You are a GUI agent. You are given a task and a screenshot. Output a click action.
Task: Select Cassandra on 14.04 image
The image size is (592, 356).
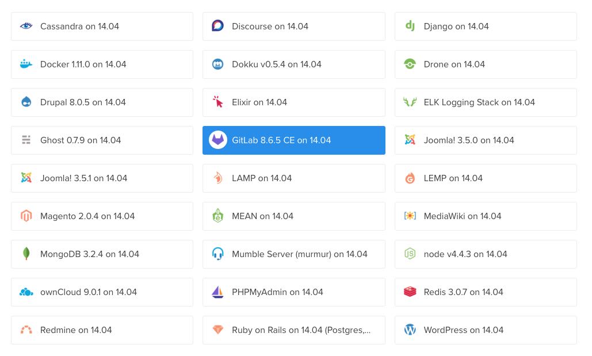(102, 26)
